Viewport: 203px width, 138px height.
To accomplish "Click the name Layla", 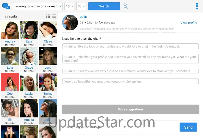I will tap(29, 94).
